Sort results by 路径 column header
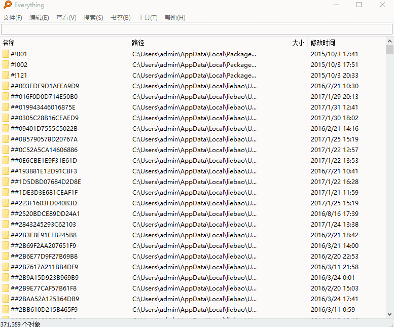 pyautogui.click(x=138, y=43)
